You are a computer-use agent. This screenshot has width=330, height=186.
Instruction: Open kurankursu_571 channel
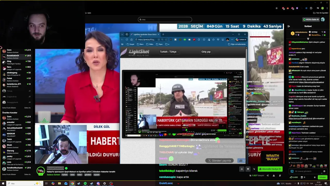click(x=16, y=85)
